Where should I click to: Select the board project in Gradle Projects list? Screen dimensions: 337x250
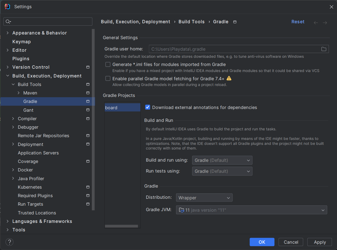coord(123,108)
